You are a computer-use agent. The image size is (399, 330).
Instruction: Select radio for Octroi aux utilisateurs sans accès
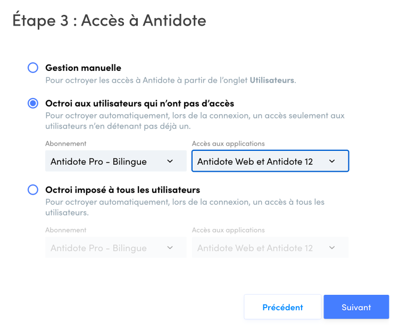point(33,103)
